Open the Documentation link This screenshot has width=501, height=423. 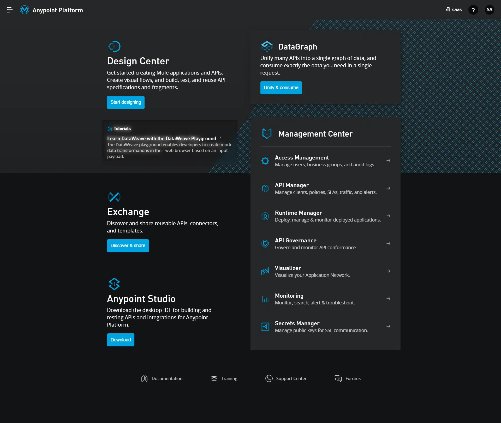point(162,378)
